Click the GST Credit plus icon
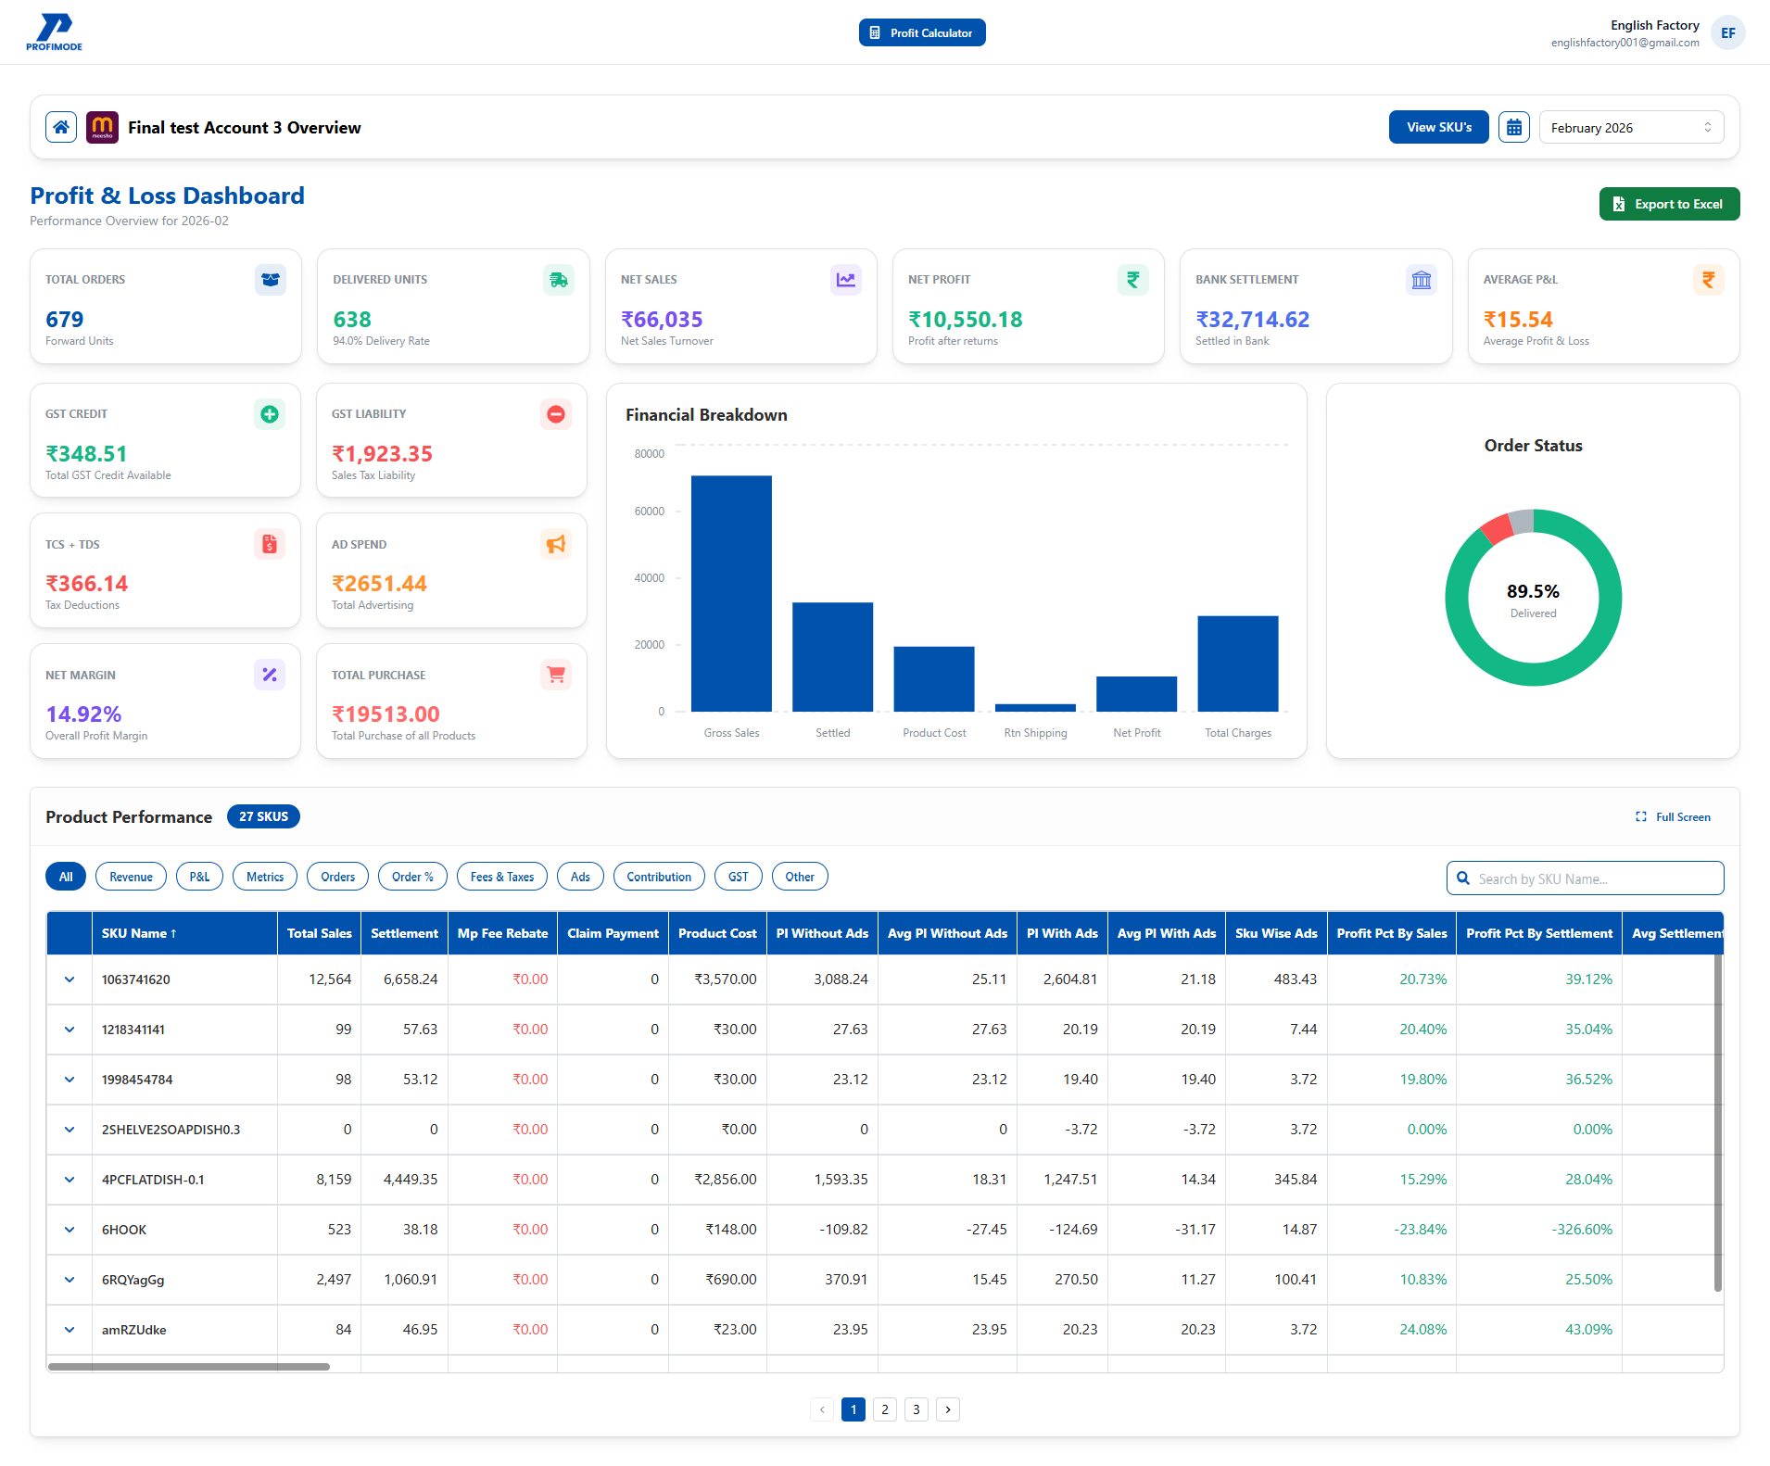The width and height of the screenshot is (1770, 1466). tap(270, 414)
